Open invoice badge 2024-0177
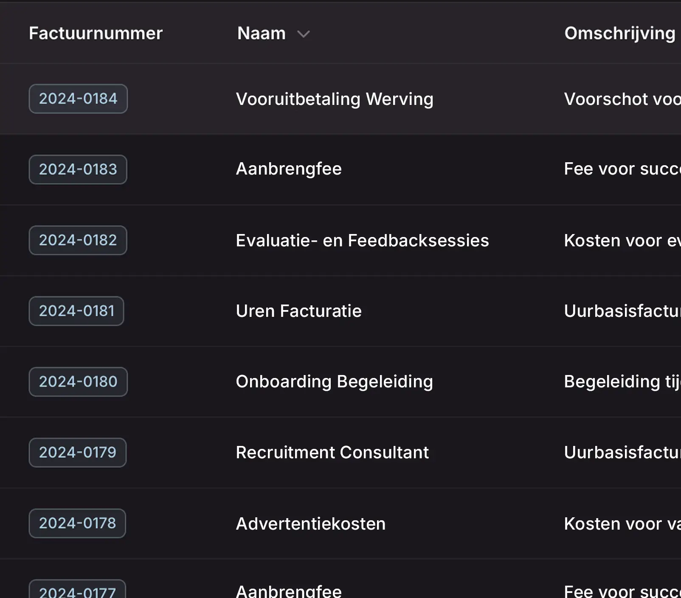681x598 pixels. click(77, 590)
